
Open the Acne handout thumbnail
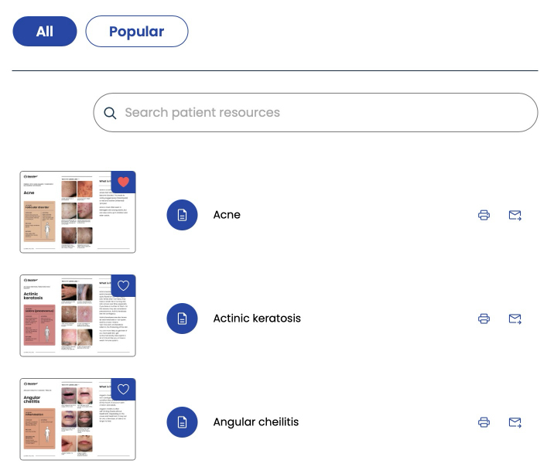77,212
